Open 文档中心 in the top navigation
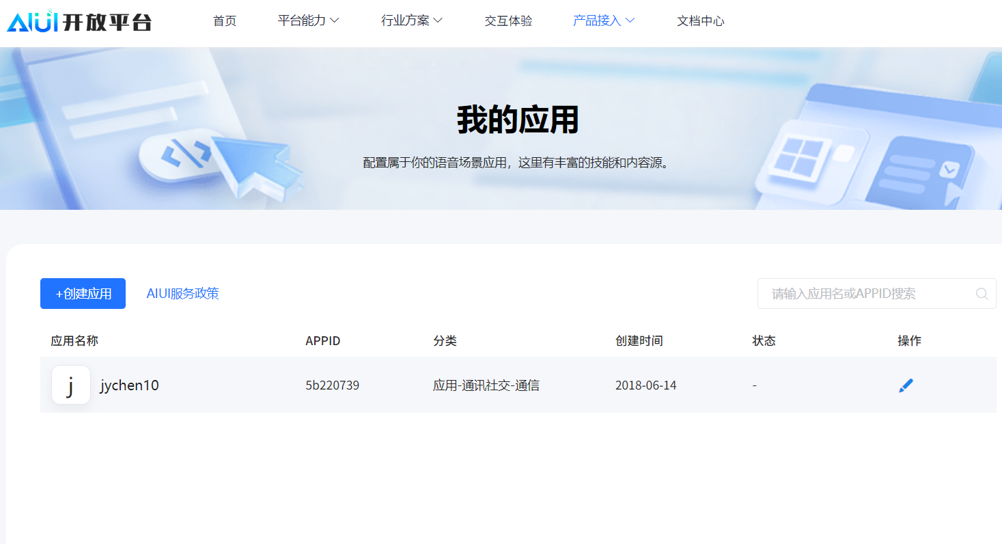The width and height of the screenshot is (1002, 544). [x=700, y=21]
